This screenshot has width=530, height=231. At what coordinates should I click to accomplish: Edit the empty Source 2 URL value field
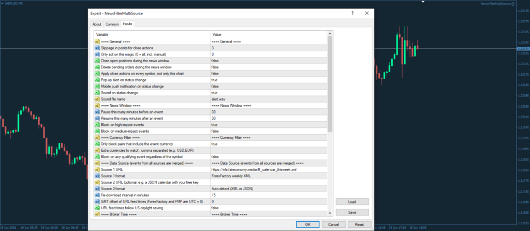point(269,182)
